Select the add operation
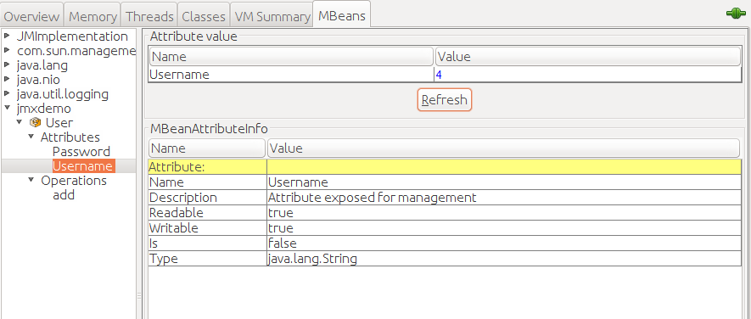 click(x=64, y=195)
